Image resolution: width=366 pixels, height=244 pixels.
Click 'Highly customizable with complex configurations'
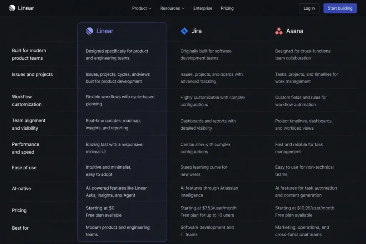click(x=213, y=101)
